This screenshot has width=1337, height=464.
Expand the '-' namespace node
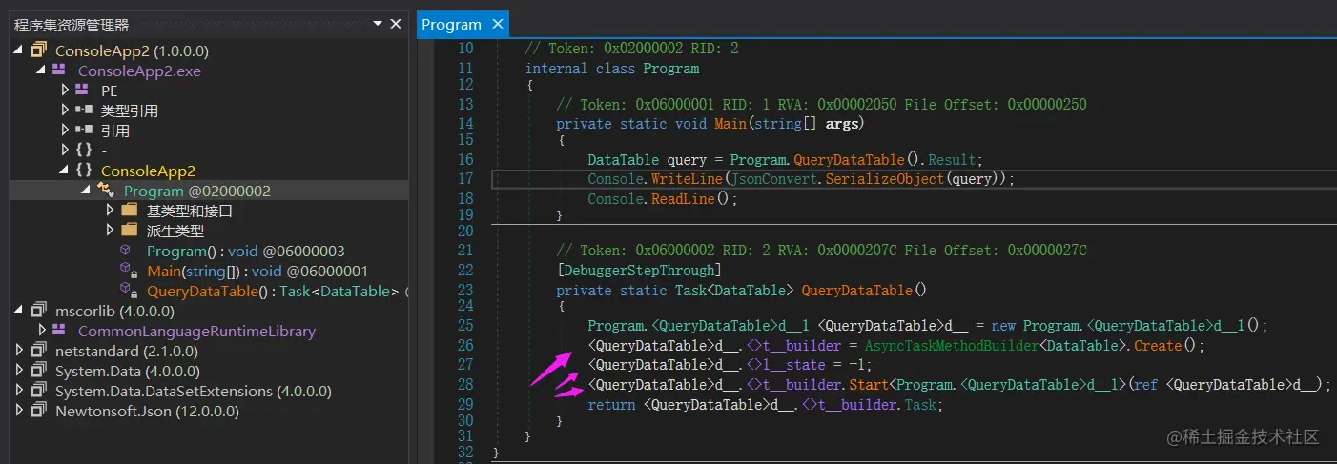(x=65, y=151)
